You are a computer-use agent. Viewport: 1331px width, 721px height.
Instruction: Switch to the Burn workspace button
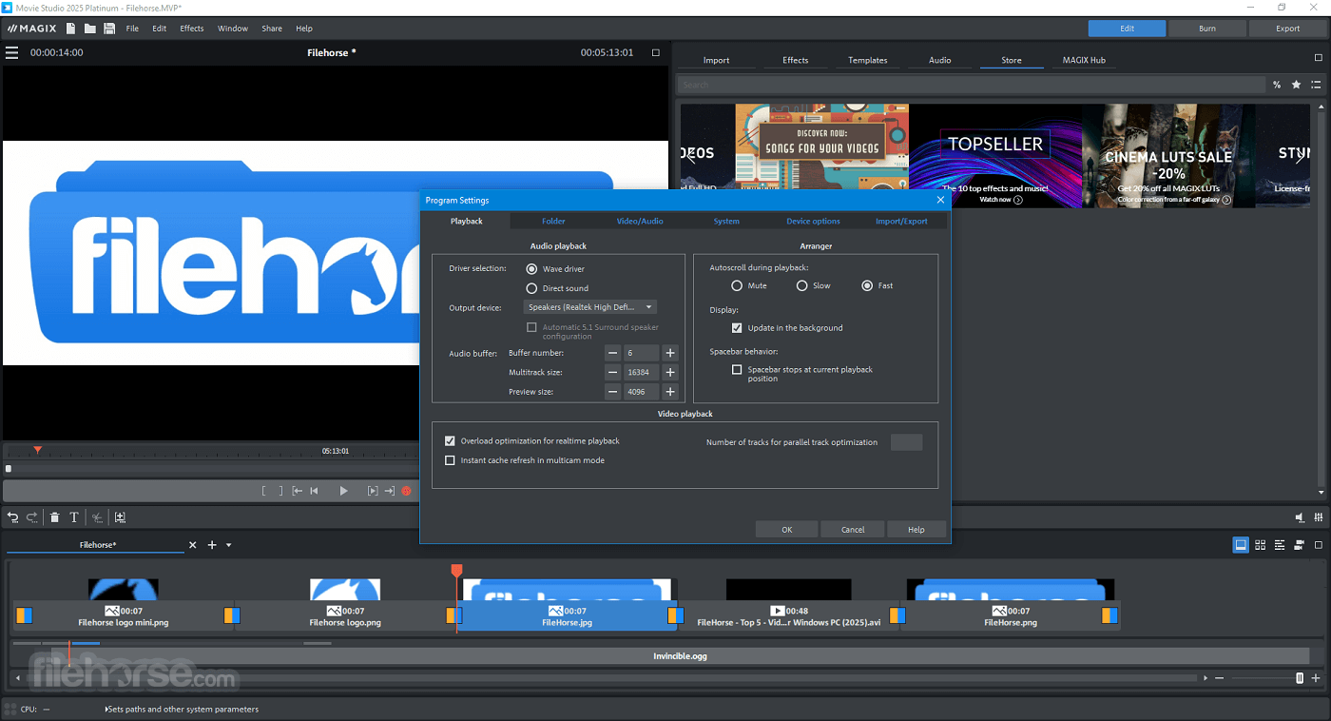[x=1206, y=29]
